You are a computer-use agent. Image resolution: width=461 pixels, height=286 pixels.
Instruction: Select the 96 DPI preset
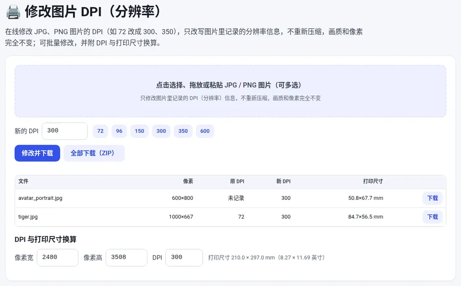tap(119, 131)
